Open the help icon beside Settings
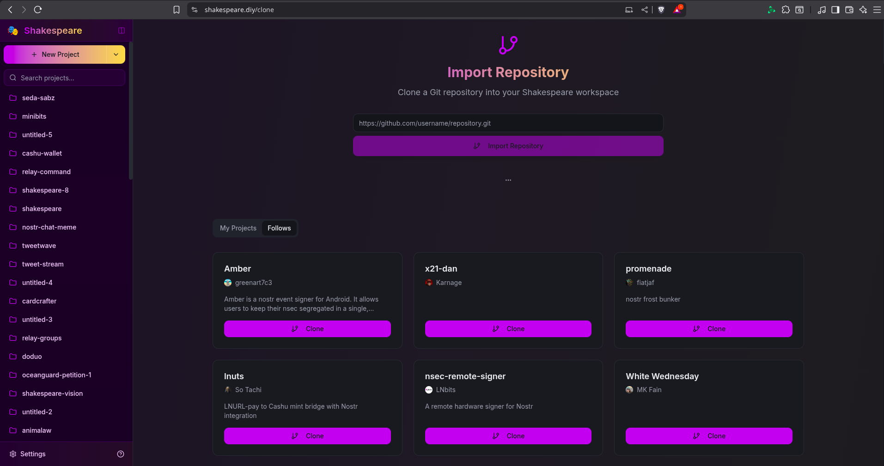Image resolution: width=884 pixels, height=466 pixels. click(x=121, y=454)
